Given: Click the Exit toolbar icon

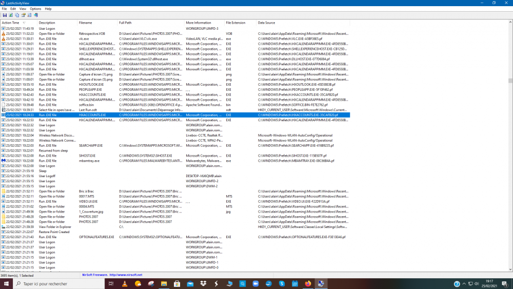Looking at the screenshot, I should pos(36,15).
